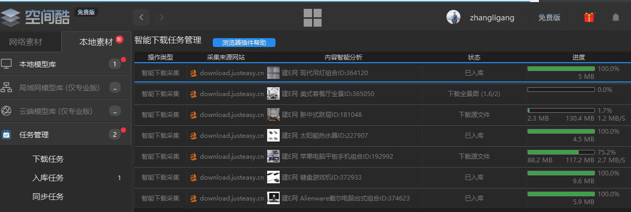631x212 pixels.
Task: Select 局域网模型库 (仅专业版) in sidebar
Action: pyautogui.click(x=65, y=87)
